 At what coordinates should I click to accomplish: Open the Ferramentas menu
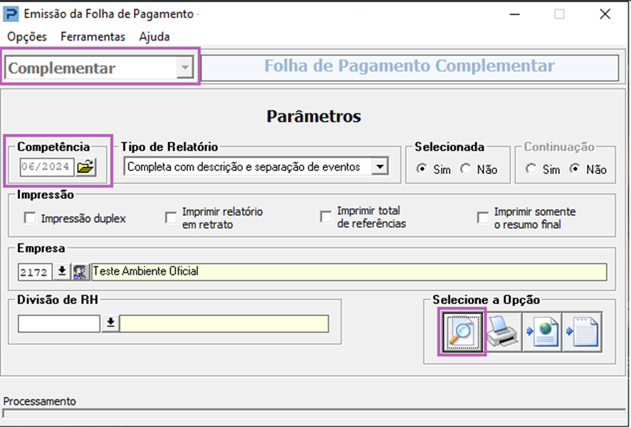(x=93, y=36)
